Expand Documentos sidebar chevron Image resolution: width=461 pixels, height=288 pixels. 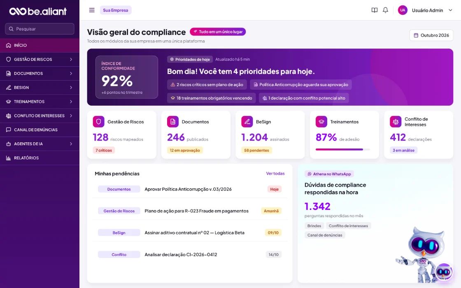(71, 74)
